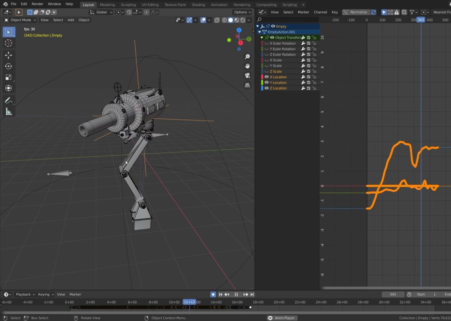Click the lock icon for Z Location channel
451x321 pixels.
[314, 88]
